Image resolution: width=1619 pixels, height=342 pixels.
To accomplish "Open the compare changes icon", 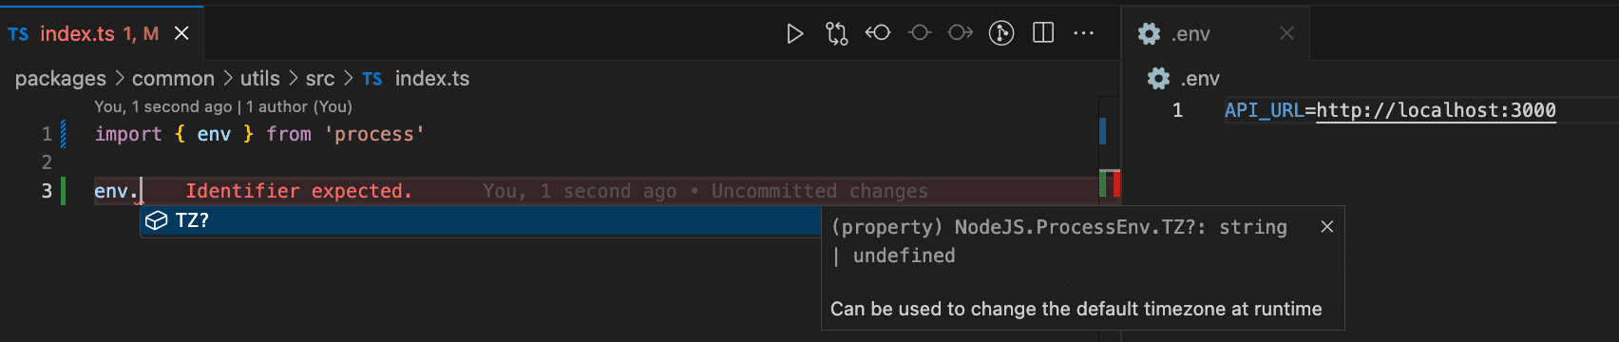I will 836,34.
